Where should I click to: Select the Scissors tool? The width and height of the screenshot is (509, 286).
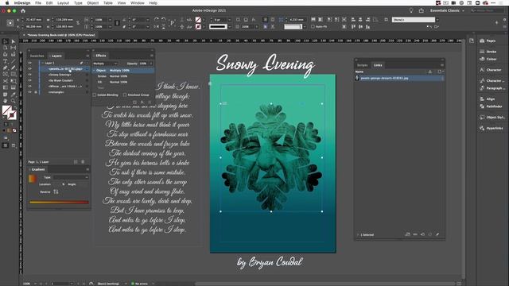(6, 81)
